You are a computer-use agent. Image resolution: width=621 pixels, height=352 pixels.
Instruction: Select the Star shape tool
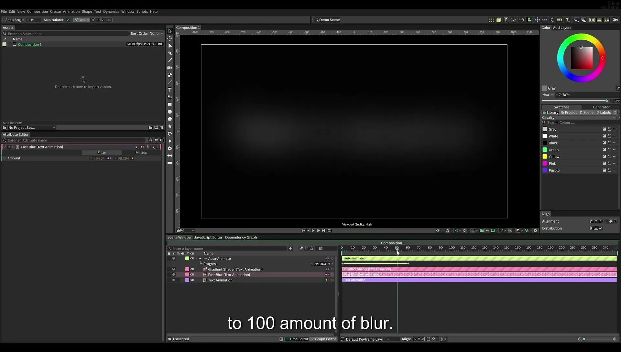pos(169,126)
